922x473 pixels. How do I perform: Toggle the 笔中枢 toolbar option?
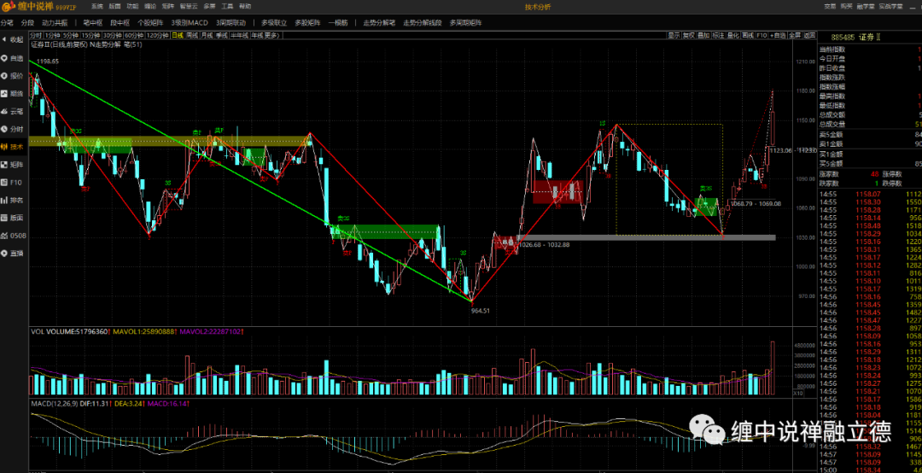point(93,22)
